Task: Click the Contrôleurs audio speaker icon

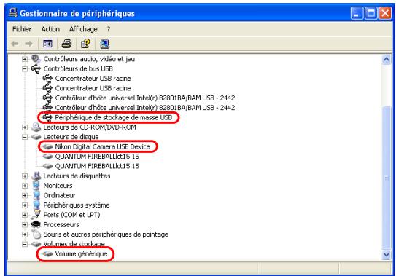Action: [36, 59]
